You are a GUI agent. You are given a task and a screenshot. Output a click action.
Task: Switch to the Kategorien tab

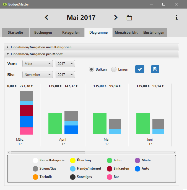pos(71,32)
